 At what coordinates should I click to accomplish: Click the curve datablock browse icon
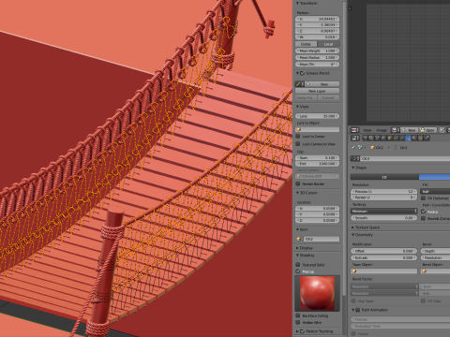coord(355,158)
